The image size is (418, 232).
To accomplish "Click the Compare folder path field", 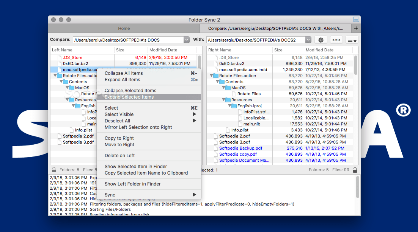I will click(128, 40).
